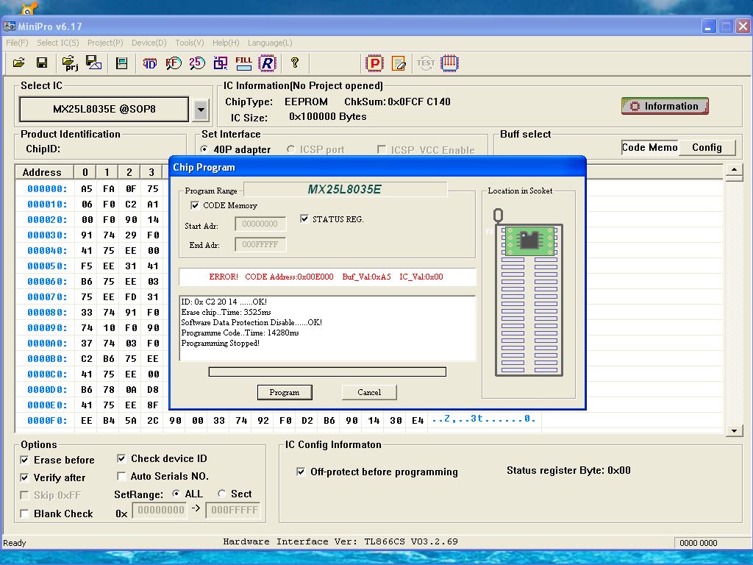Click address row 000000:
753x565 pixels.
coord(47,189)
